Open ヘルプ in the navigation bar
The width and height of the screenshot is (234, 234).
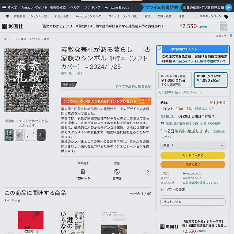tap(75, 7)
